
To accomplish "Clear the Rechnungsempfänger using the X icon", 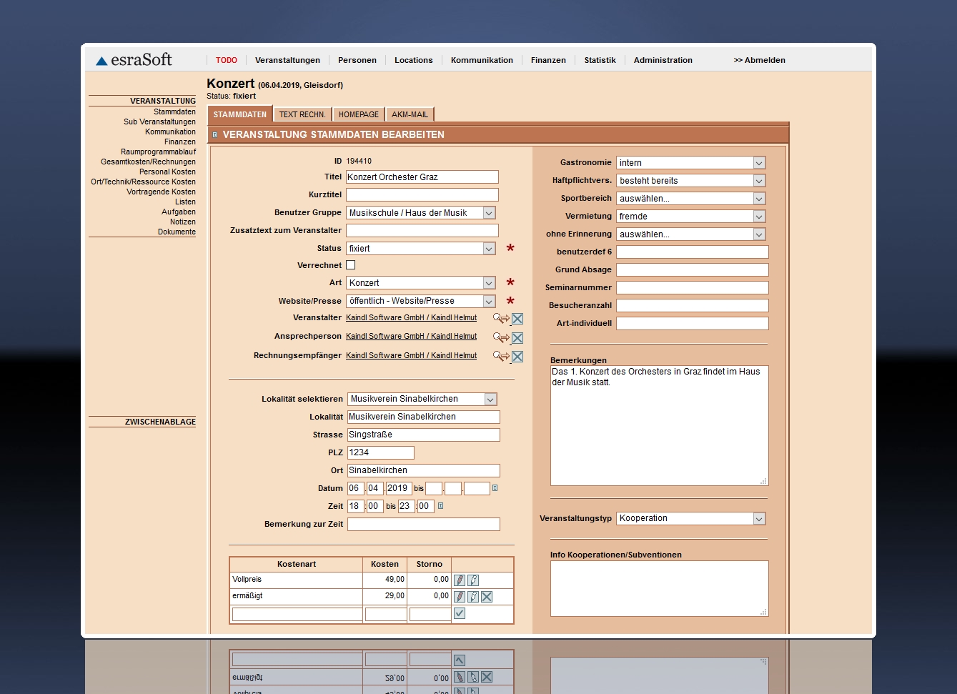I will click(517, 357).
